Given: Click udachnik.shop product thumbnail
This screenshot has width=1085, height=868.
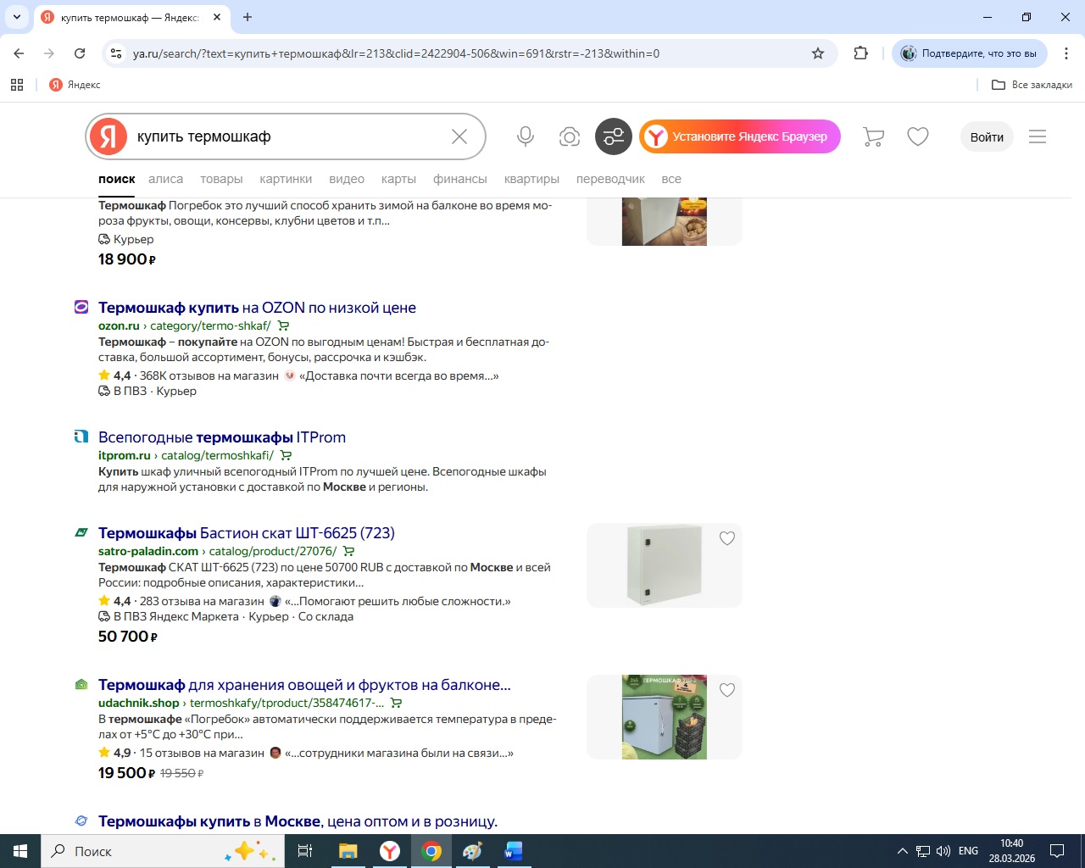Looking at the screenshot, I should (x=665, y=717).
